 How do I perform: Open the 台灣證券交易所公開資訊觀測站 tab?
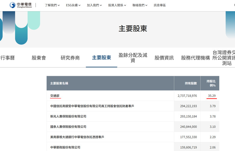224,58
